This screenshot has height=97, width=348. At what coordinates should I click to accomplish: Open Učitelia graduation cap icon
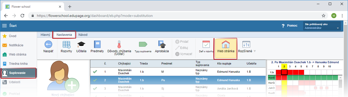(x=81, y=45)
